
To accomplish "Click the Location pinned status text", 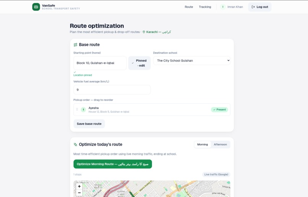I will 83,75.
